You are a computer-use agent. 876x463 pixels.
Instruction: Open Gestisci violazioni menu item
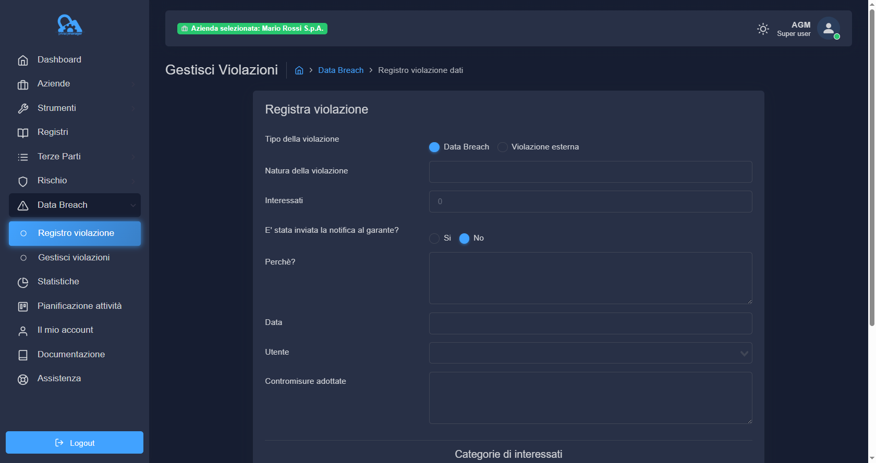click(74, 258)
